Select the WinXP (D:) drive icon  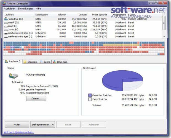[x=6, y=23]
